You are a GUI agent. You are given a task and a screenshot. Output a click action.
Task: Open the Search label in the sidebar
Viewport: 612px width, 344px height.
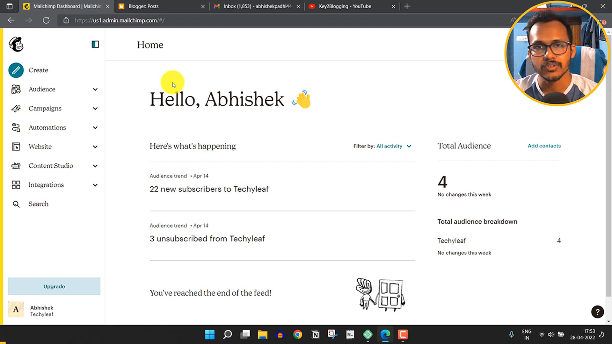39,204
